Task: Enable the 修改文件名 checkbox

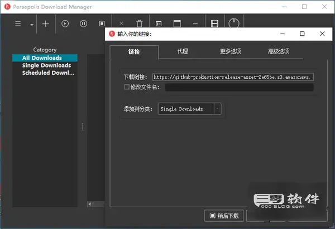Action: [127, 87]
